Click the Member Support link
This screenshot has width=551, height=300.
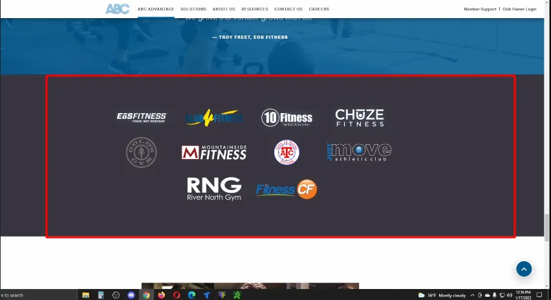(x=480, y=9)
